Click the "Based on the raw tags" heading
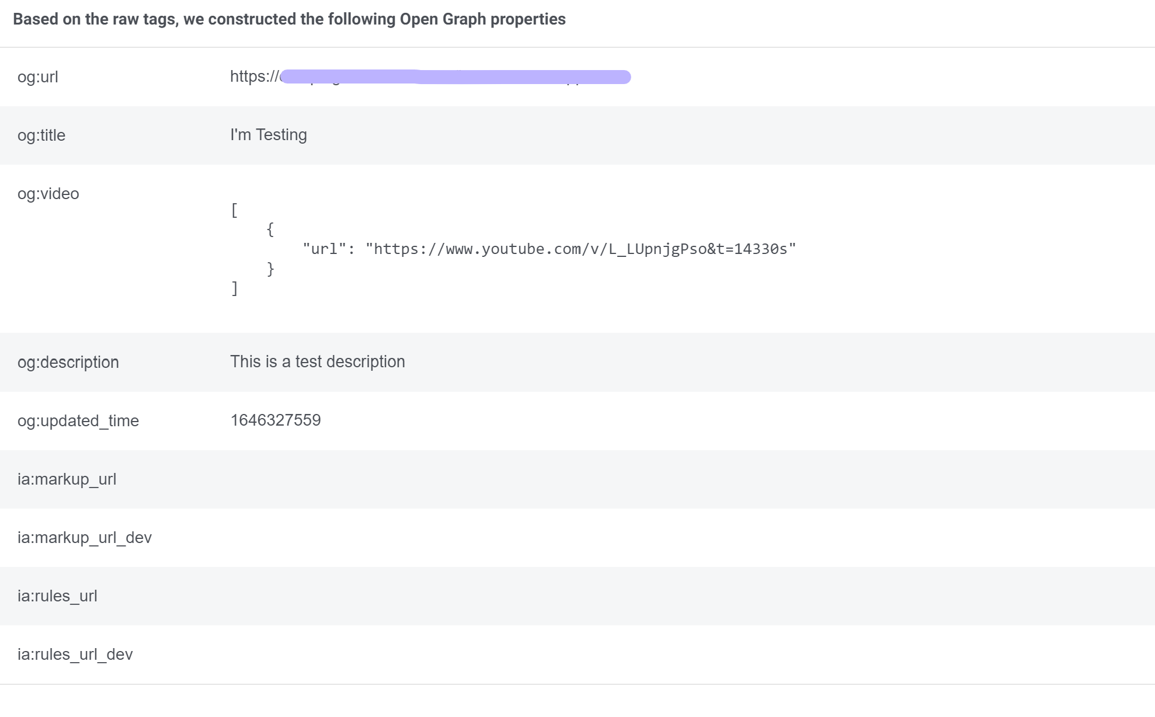This screenshot has width=1155, height=717. [290, 19]
